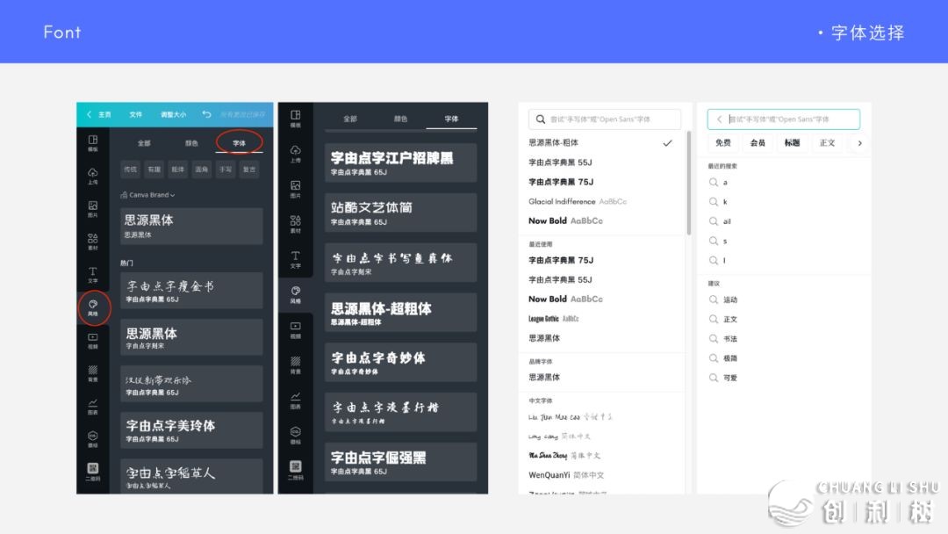Click the magnifier icon beside the 可爱 suggestion
Screen dimensions: 948x534
(x=714, y=378)
